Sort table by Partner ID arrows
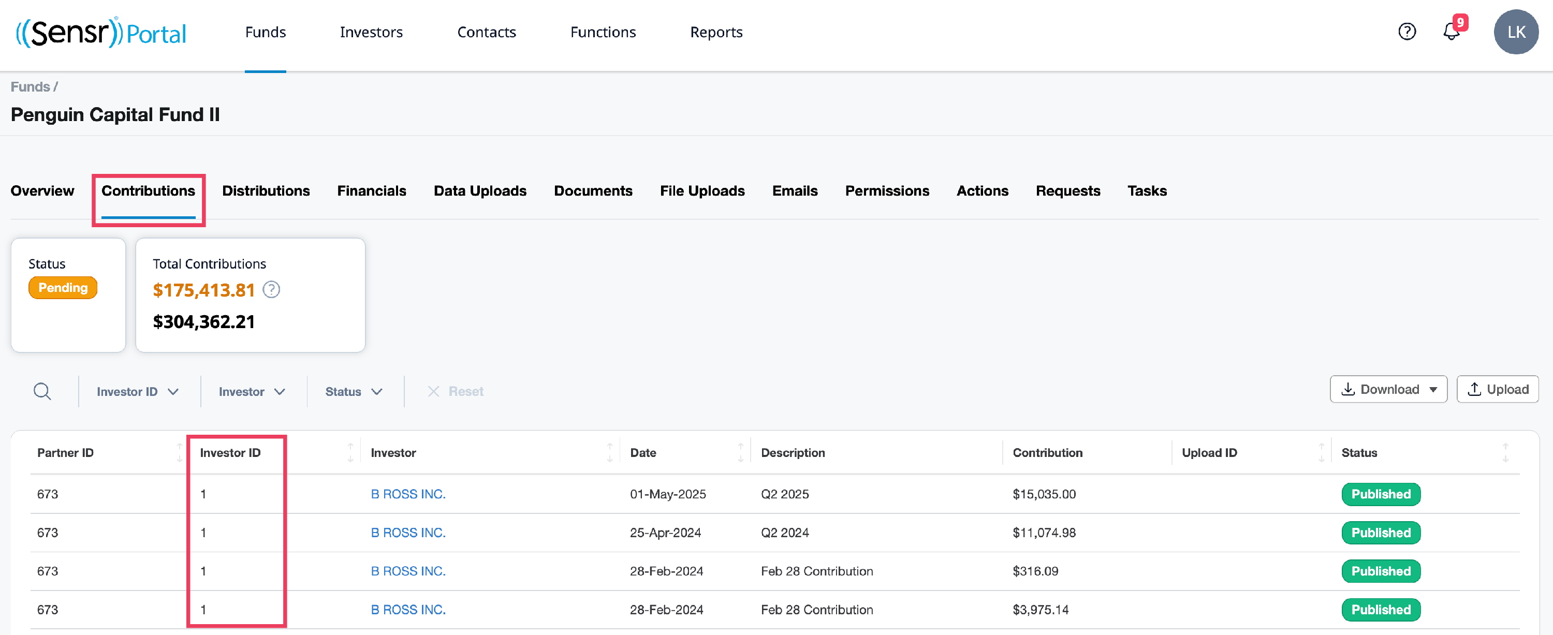The width and height of the screenshot is (1553, 635). (179, 452)
